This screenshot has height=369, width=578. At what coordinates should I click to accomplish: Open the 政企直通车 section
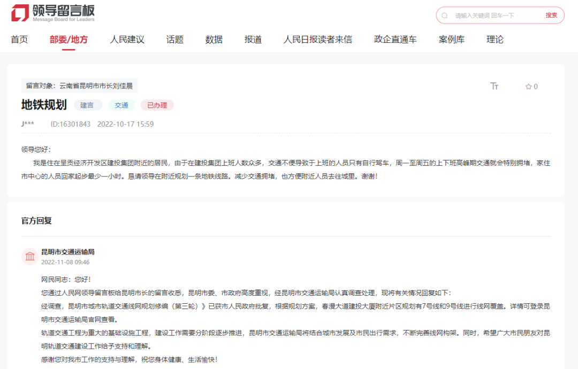coord(394,39)
